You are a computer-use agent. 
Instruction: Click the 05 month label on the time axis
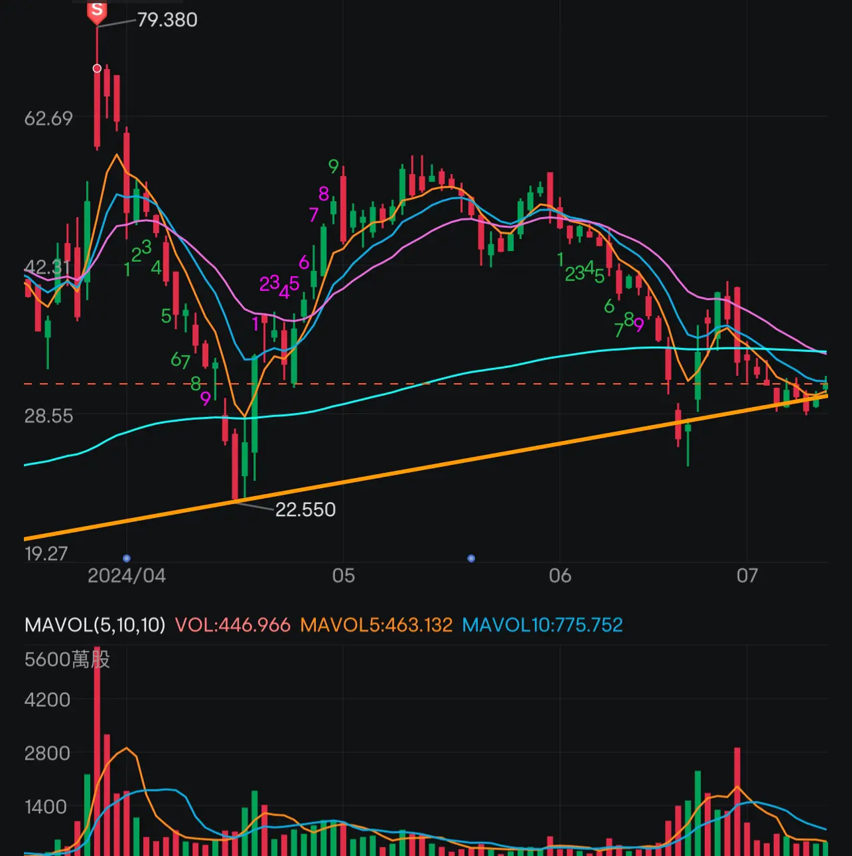[x=343, y=575]
